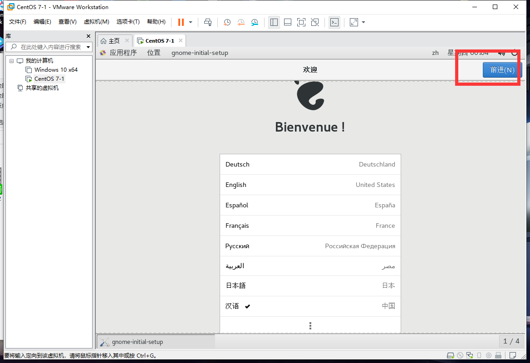530x363 pixels.
Task: Collapse the 我的计算机 tree node
Action: (x=11, y=61)
